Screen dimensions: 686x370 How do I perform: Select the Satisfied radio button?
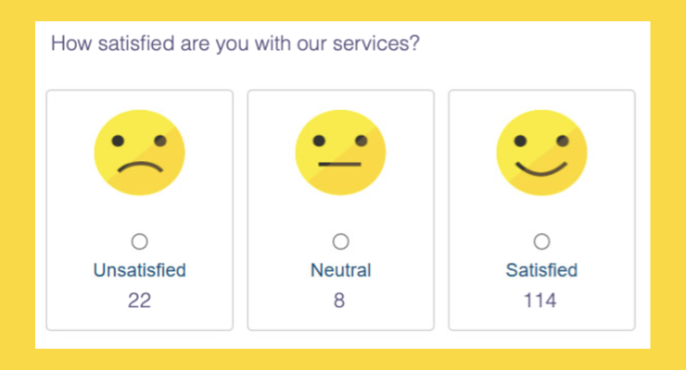pos(541,241)
